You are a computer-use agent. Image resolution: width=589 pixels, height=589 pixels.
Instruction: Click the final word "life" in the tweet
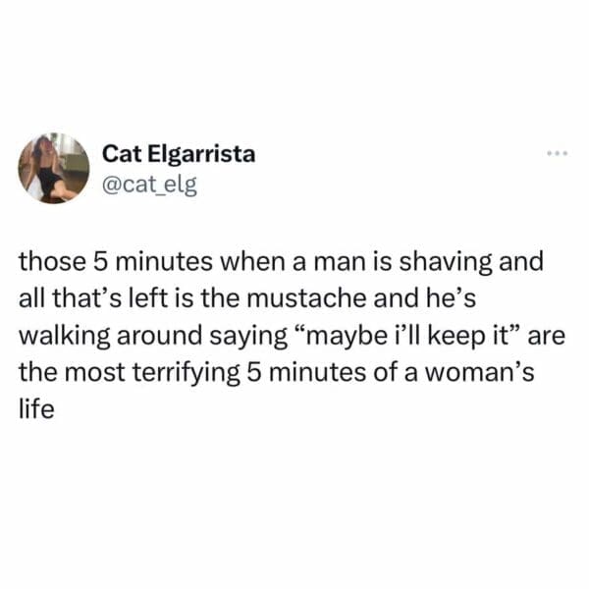coord(36,408)
